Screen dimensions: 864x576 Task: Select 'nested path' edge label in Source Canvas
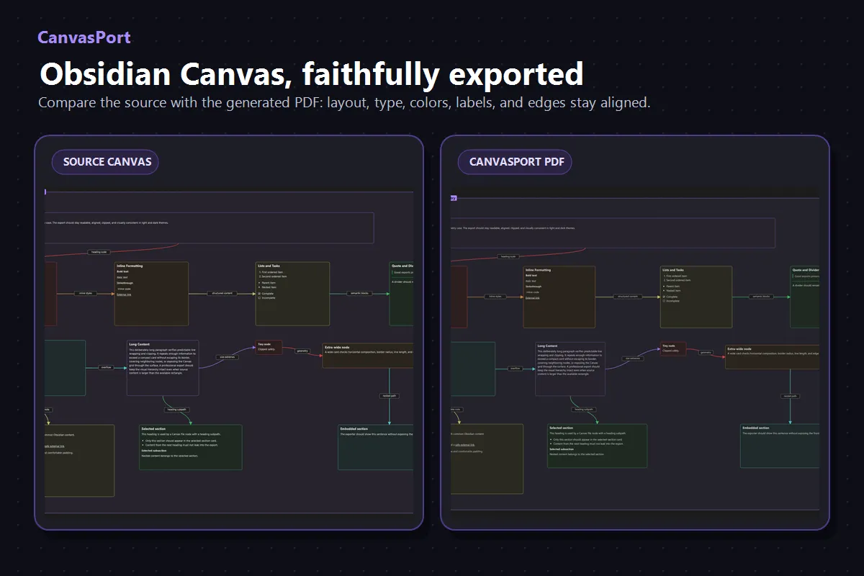tap(389, 395)
